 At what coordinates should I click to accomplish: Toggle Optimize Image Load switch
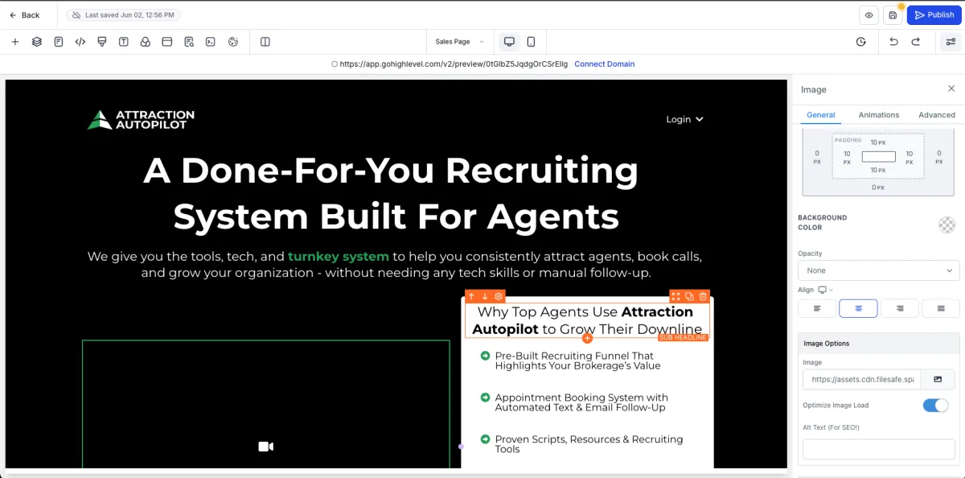coord(936,406)
